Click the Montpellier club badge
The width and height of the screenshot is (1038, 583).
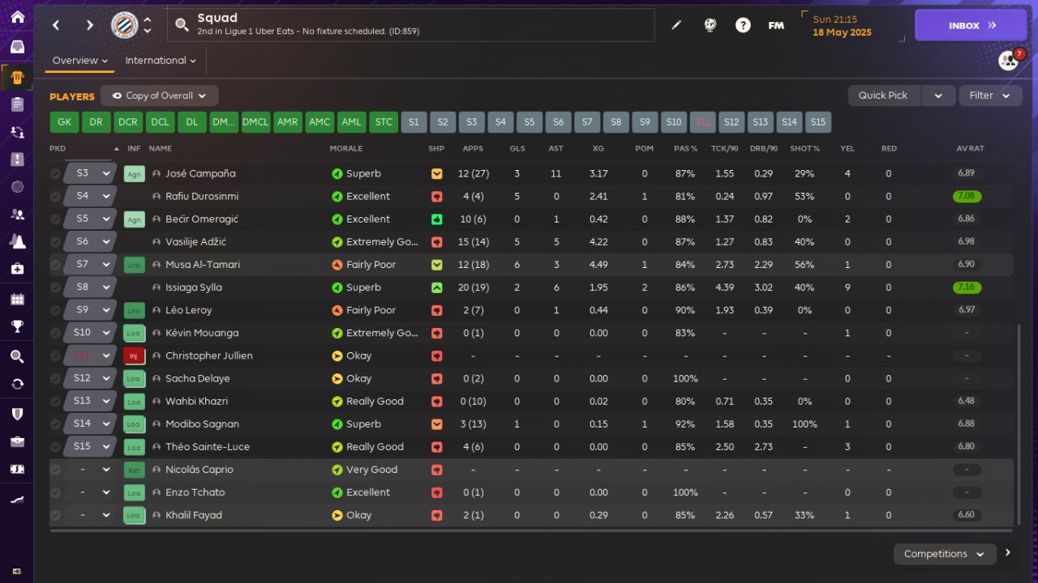pos(124,25)
